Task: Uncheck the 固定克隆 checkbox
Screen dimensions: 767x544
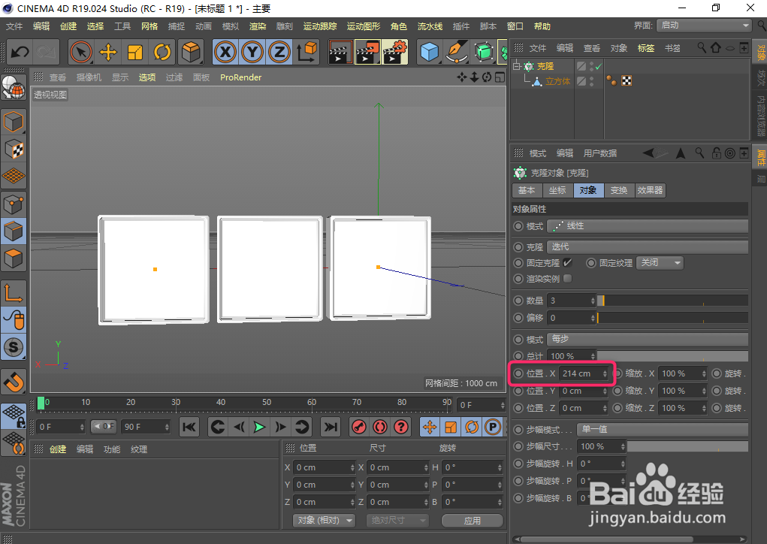Action: [568, 263]
